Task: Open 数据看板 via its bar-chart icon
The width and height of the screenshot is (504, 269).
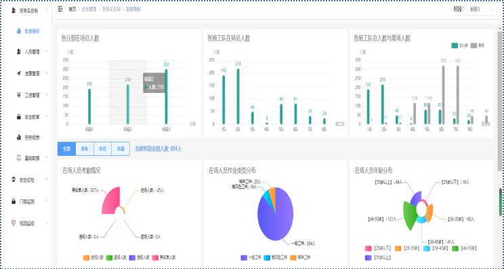Action: click(x=19, y=31)
